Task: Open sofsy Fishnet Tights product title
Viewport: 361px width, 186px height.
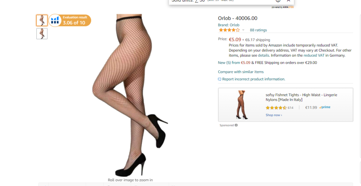Action: [301, 97]
